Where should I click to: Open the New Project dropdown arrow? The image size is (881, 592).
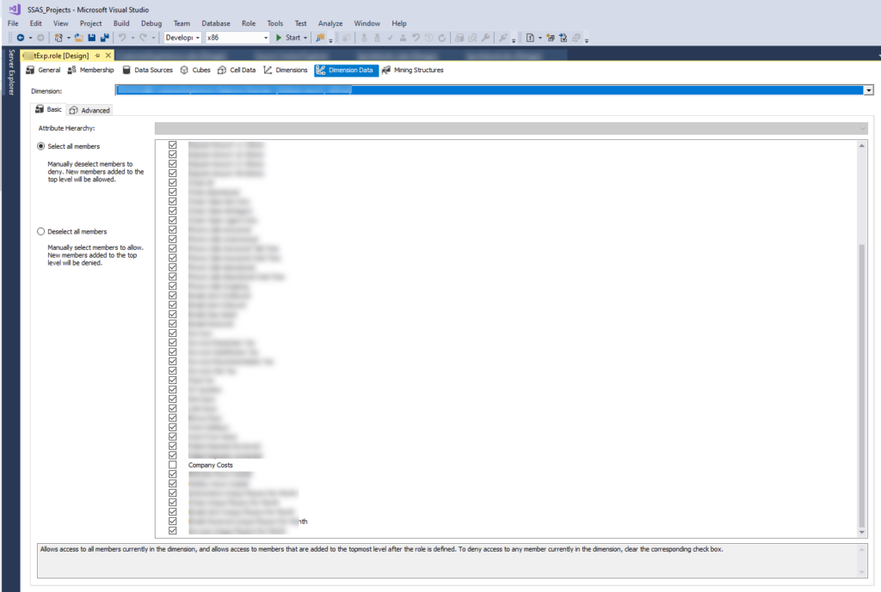[x=69, y=38]
